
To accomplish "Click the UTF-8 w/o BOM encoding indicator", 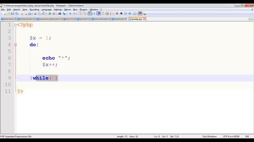I will [231, 136].
